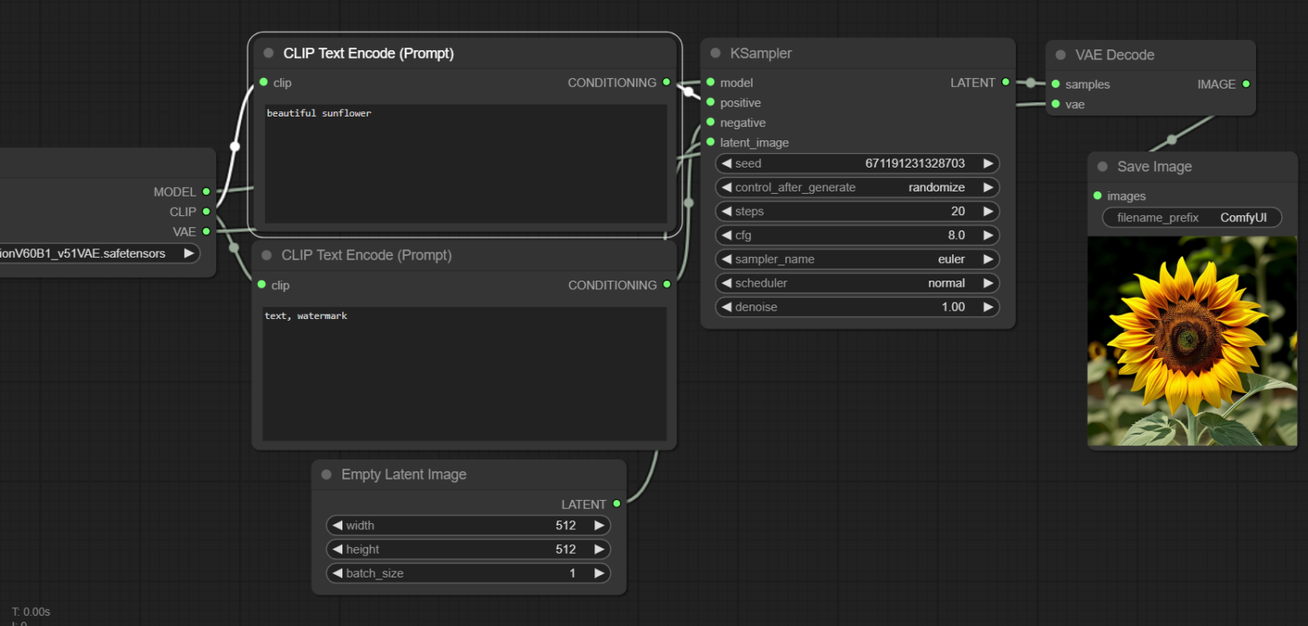The image size is (1308, 626).
Task: Toggle collapse dot on Empty Latent Image node
Action: click(x=326, y=475)
